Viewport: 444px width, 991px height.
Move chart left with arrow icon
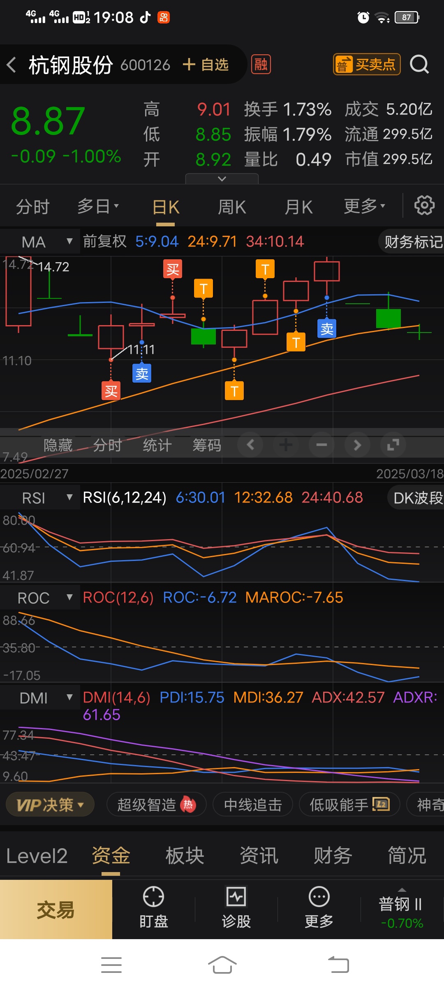pyautogui.click(x=250, y=445)
